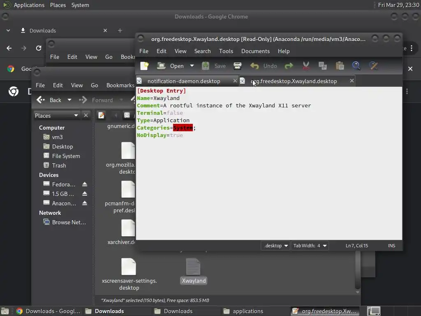This screenshot has height=316, width=421.
Task: Open the Tools menu
Action: pyautogui.click(x=226, y=51)
